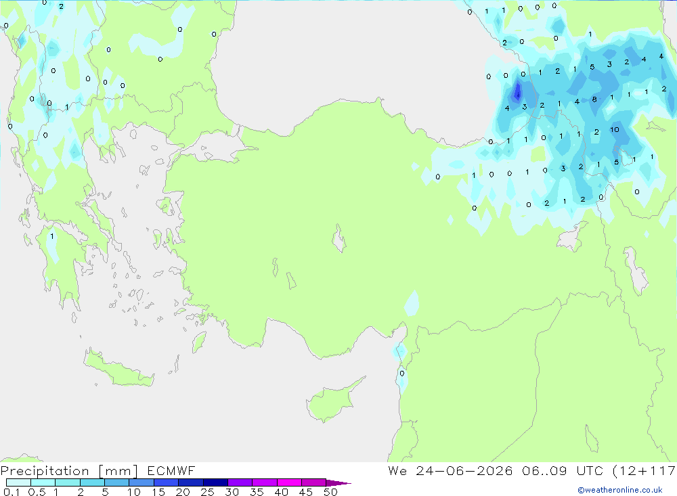Click the 45–50 mm legend swatch
The width and height of the screenshot is (677, 496).
click(314, 482)
